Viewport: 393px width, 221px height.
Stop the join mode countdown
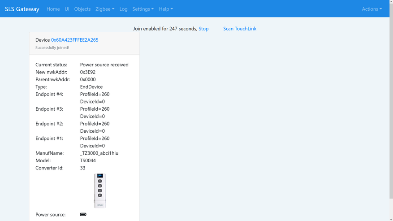[203, 29]
